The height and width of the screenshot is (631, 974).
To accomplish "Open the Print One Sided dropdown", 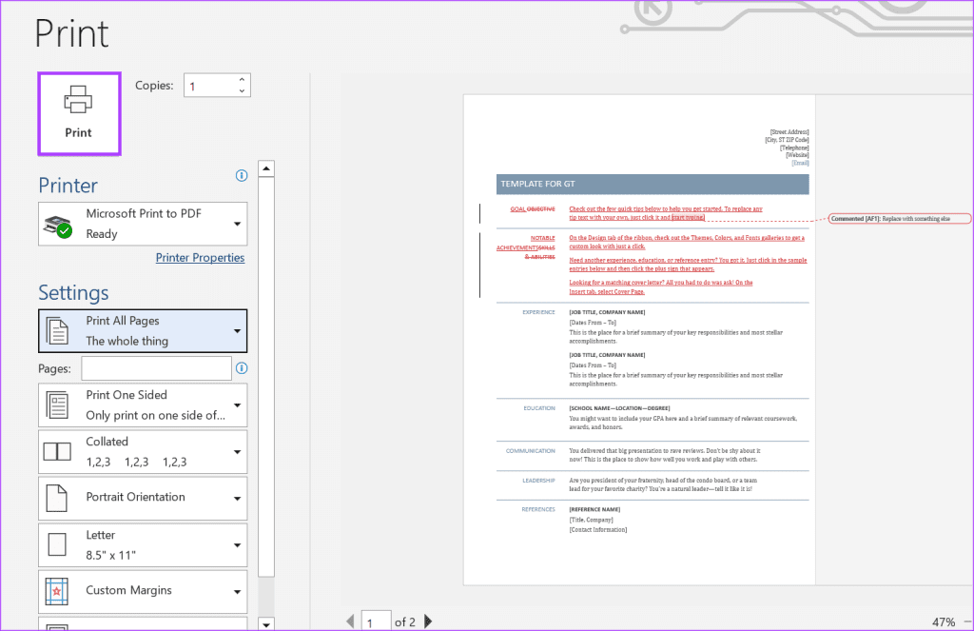I will [143, 404].
